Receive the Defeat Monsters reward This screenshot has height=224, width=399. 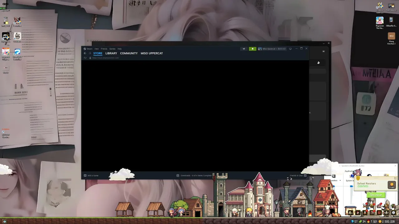(x=376, y=195)
